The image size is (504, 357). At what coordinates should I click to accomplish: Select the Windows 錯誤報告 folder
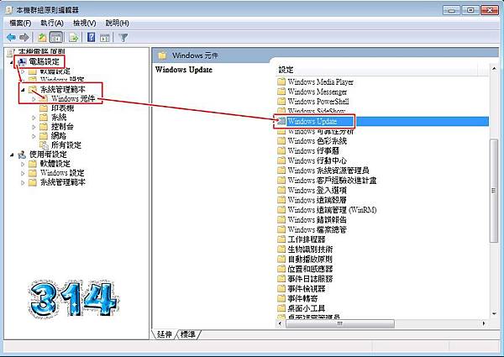pyautogui.click(x=318, y=219)
